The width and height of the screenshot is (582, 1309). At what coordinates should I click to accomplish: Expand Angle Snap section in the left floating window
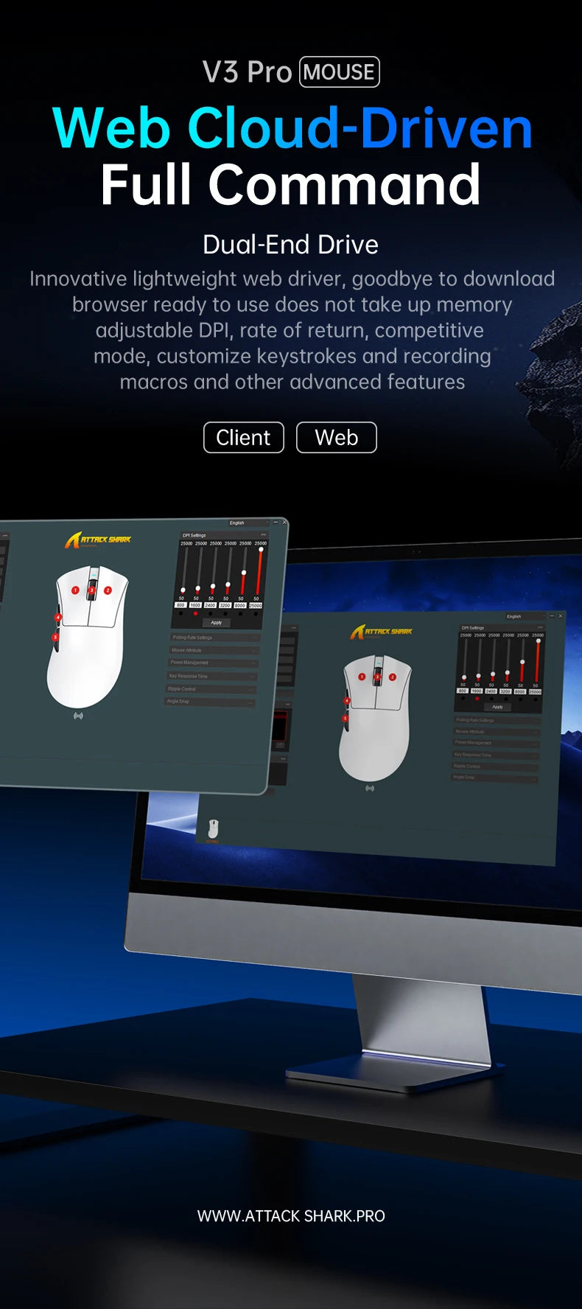click(209, 702)
